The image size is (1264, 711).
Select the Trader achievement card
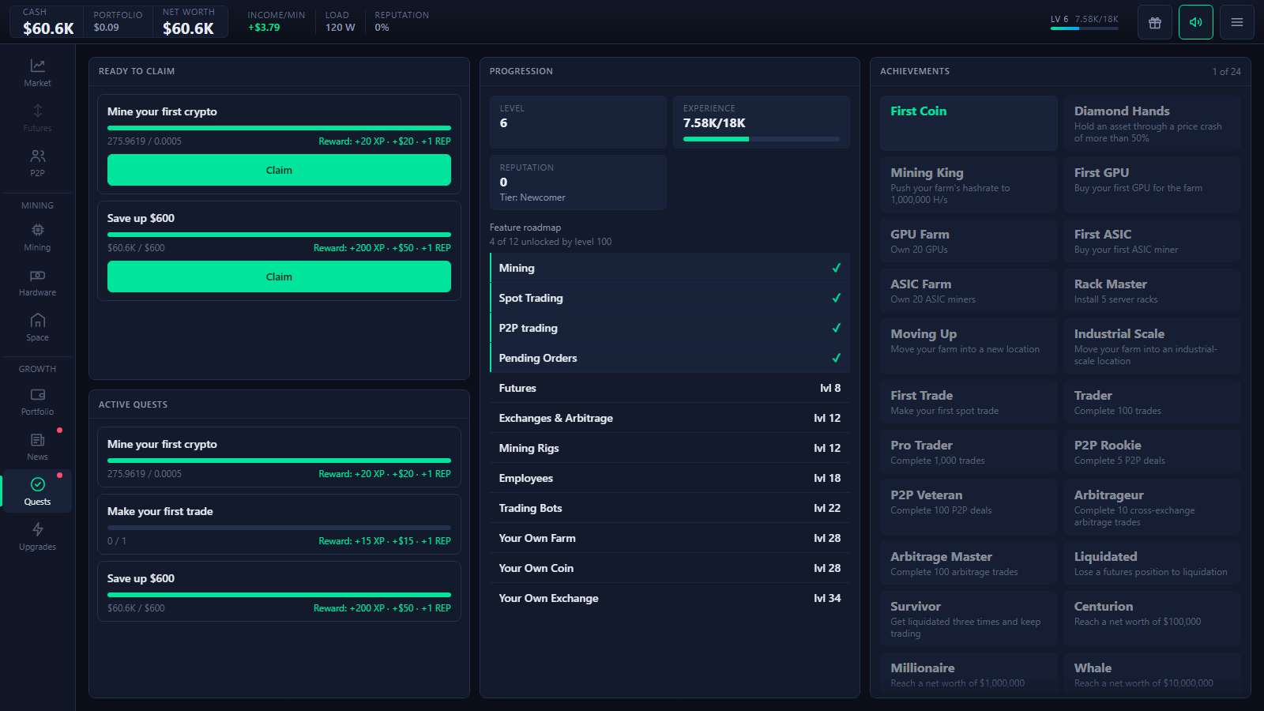[x=1152, y=401]
